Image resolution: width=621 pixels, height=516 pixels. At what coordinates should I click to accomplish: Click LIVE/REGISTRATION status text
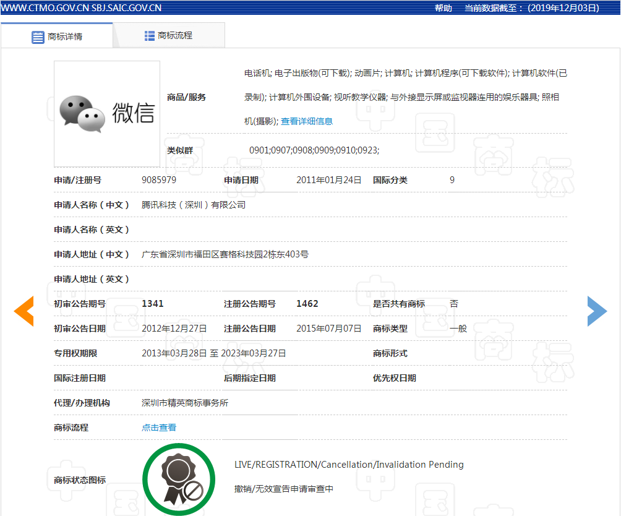point(349,465)
